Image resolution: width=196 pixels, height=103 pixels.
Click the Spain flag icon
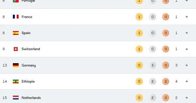pyautogui.click(x=16, y=33)
